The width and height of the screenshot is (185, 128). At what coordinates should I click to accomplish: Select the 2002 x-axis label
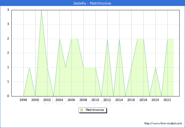[x=47, y=100]
